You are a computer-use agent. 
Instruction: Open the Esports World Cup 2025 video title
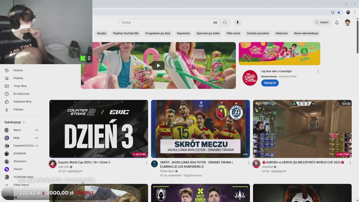tap(84, 162)
